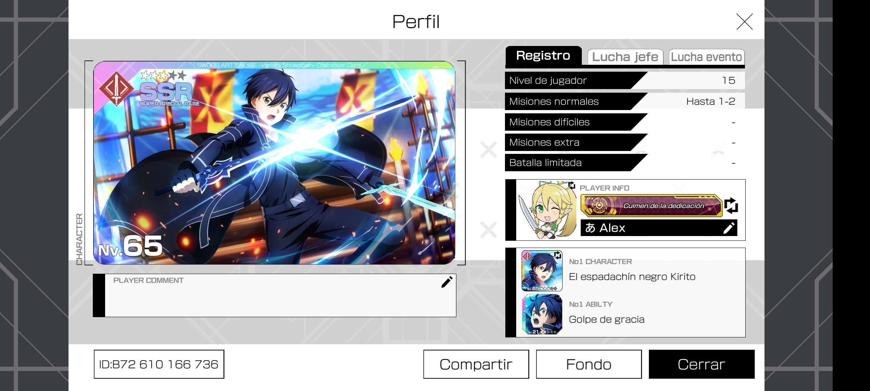The image size is (870, 391).
Task: Swap the Culmen de la dedicación title
Action: [731, 206]
